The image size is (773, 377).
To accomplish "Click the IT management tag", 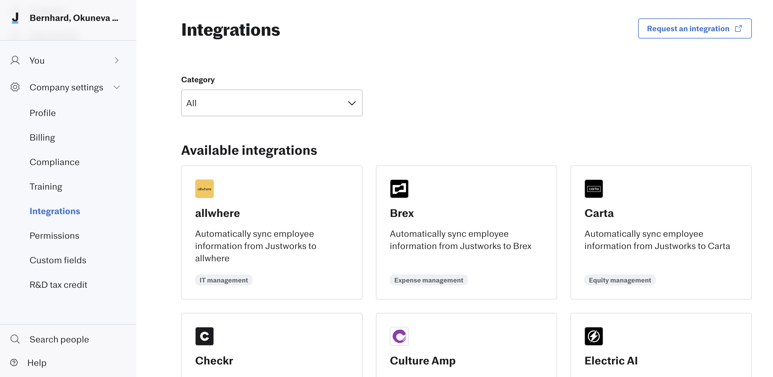I will (x=223, y=280).
